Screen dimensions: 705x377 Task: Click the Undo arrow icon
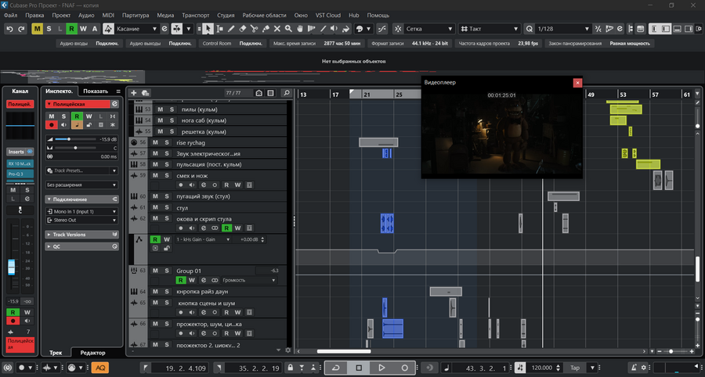tap(9, 29)
